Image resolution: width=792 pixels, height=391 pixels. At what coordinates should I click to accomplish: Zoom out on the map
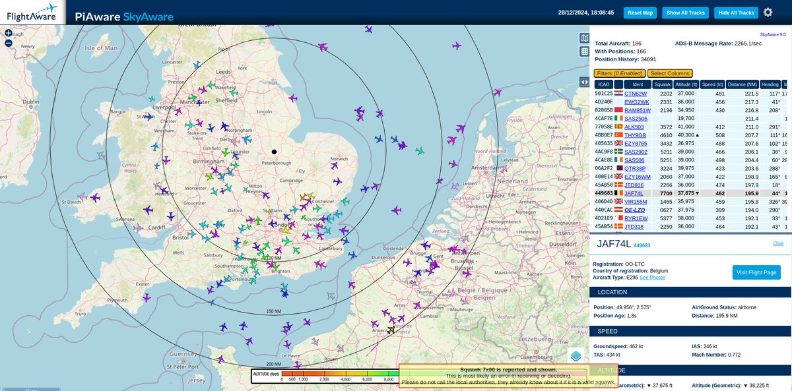point(9,43)
